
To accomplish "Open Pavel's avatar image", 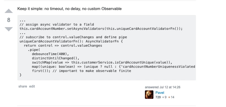I will coord(149,95).
